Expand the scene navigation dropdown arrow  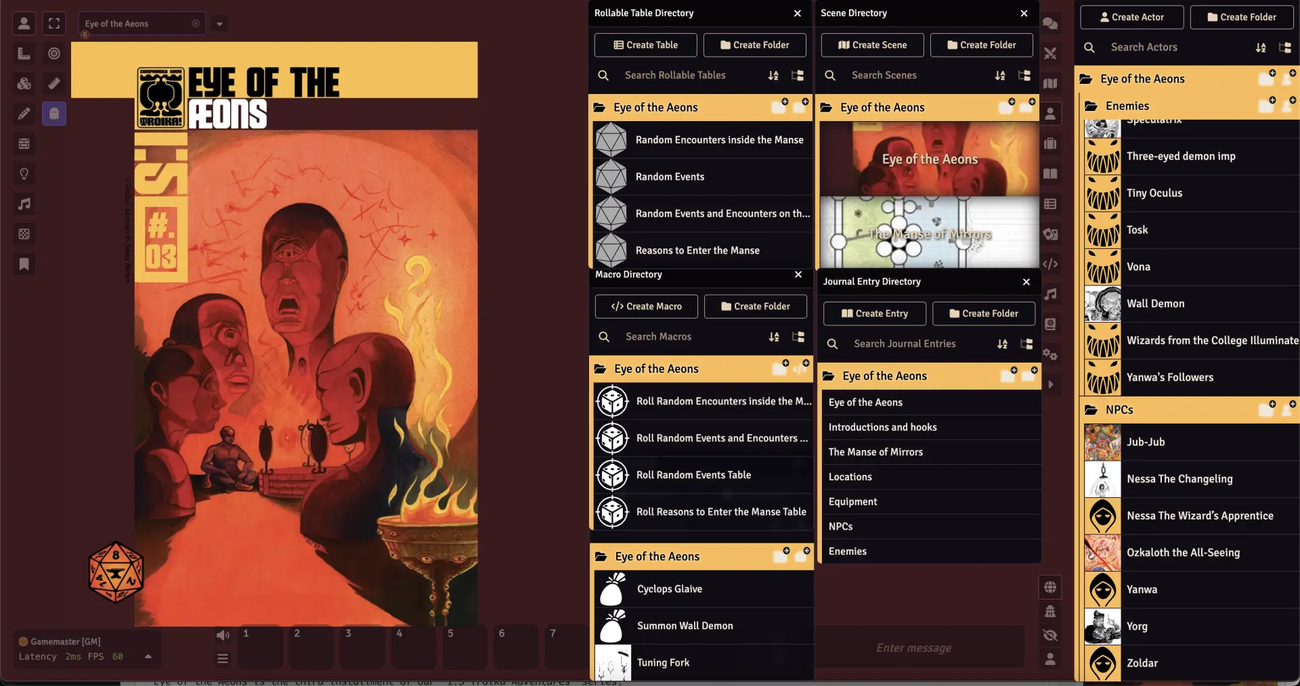(x=219, y=24)
